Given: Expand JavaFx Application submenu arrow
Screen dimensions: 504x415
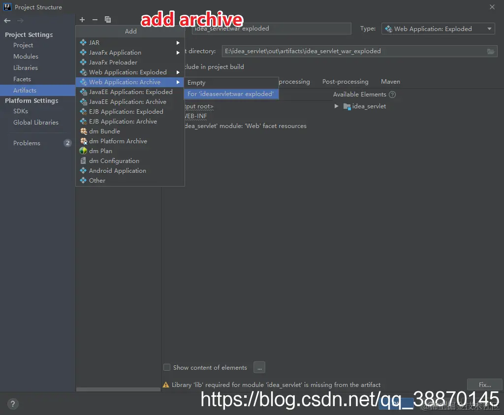Looking at the screenshot, I should coord(178,52).
